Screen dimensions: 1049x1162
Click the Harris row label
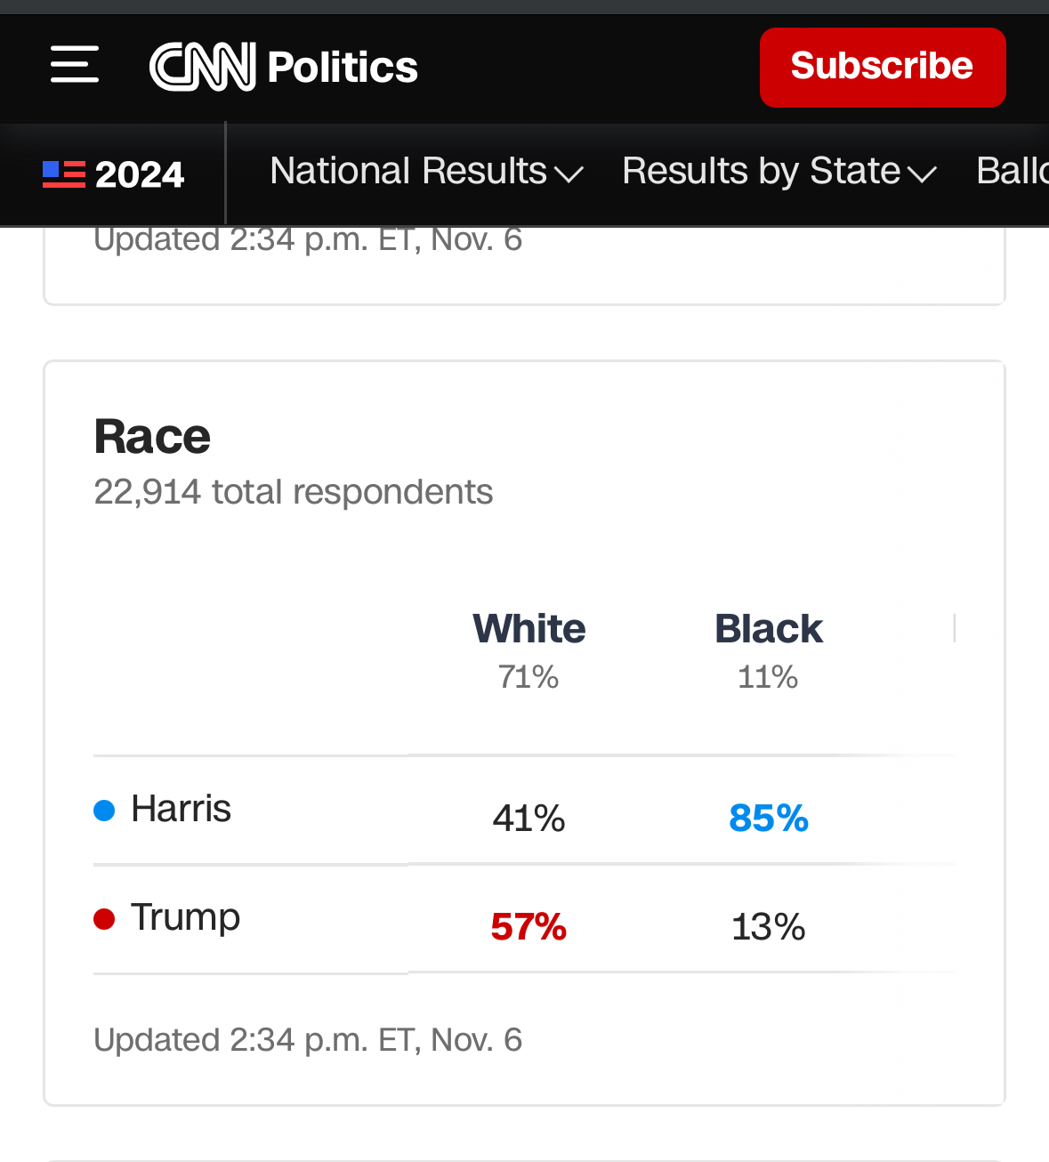(x=181, y=809)
